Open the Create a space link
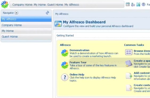 click(142, 61)
